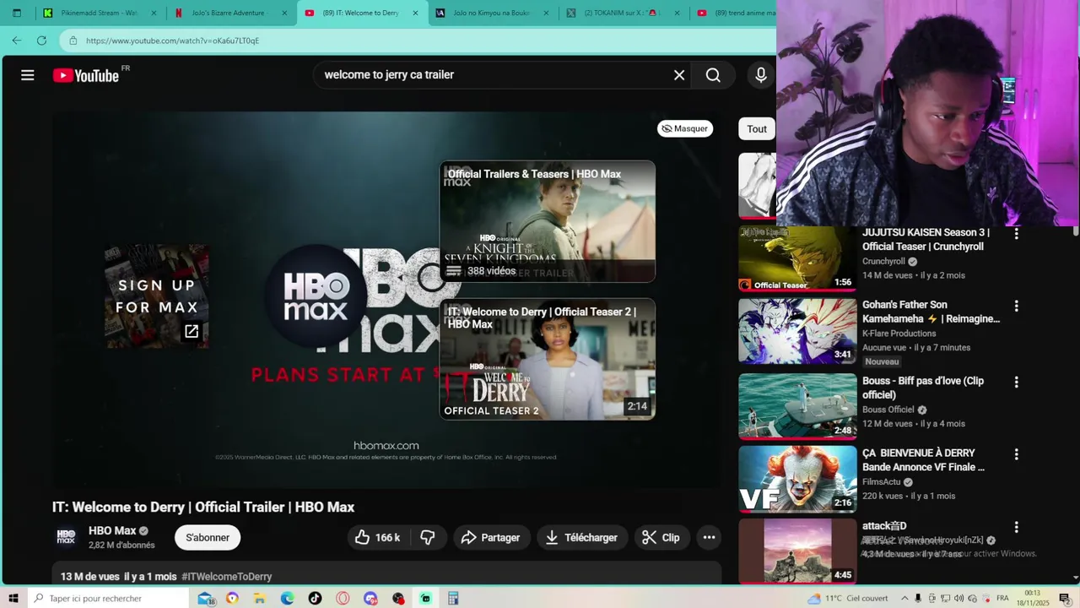Image resolution: width=1080 pixels, height=608 pixels.
Task: Click the sidebar scroll-down arrow
Action: [1075, 578]
